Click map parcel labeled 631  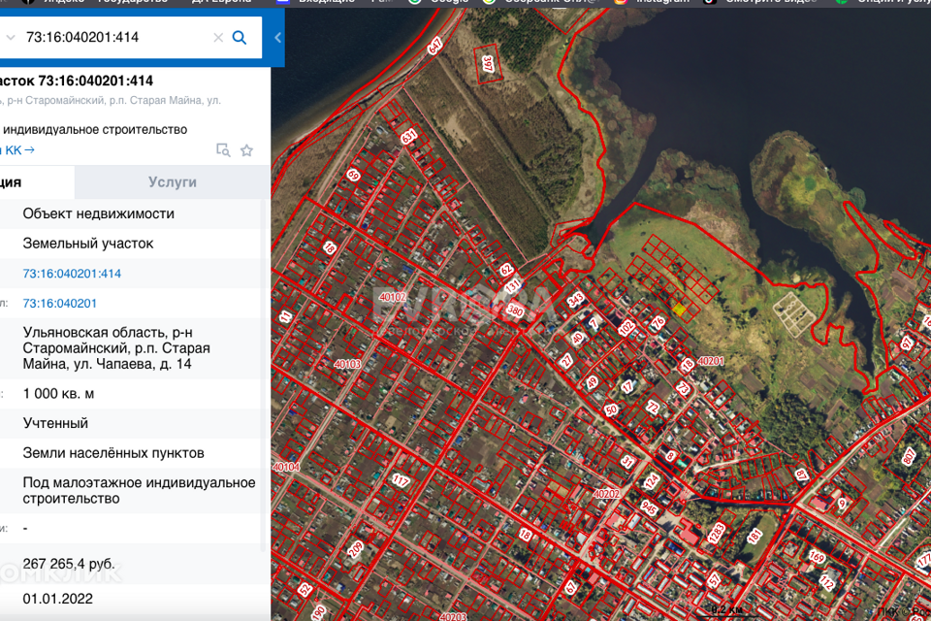coord(408,137)
